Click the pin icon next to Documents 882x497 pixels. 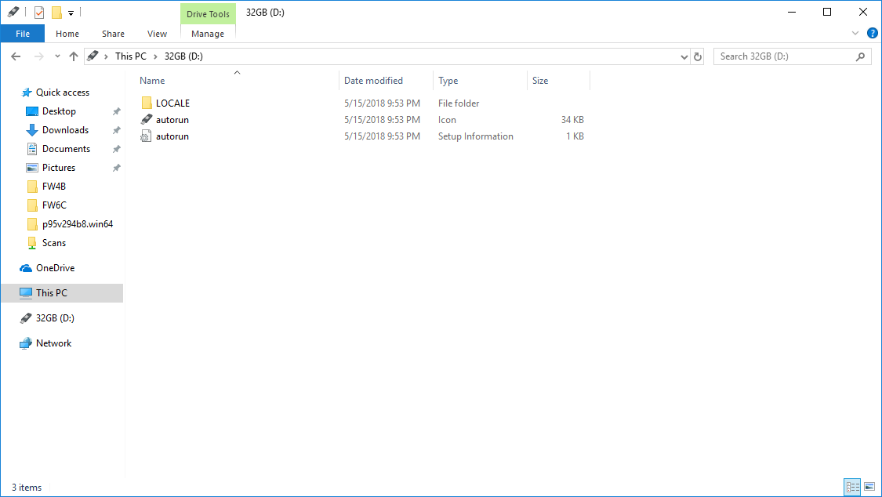point(117,149)
